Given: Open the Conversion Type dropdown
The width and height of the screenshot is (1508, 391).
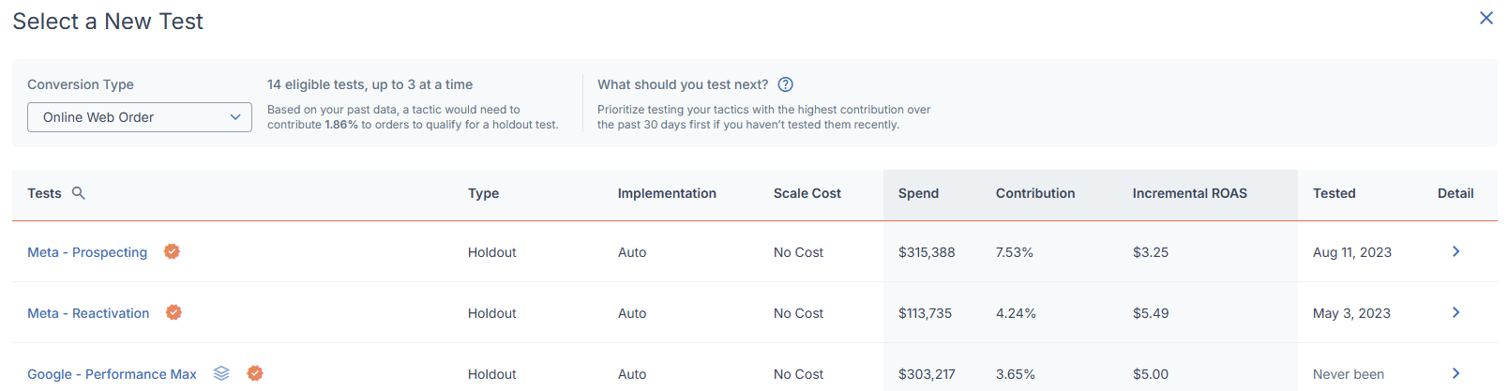Looking at the screenshot, I should click(140, 117).
